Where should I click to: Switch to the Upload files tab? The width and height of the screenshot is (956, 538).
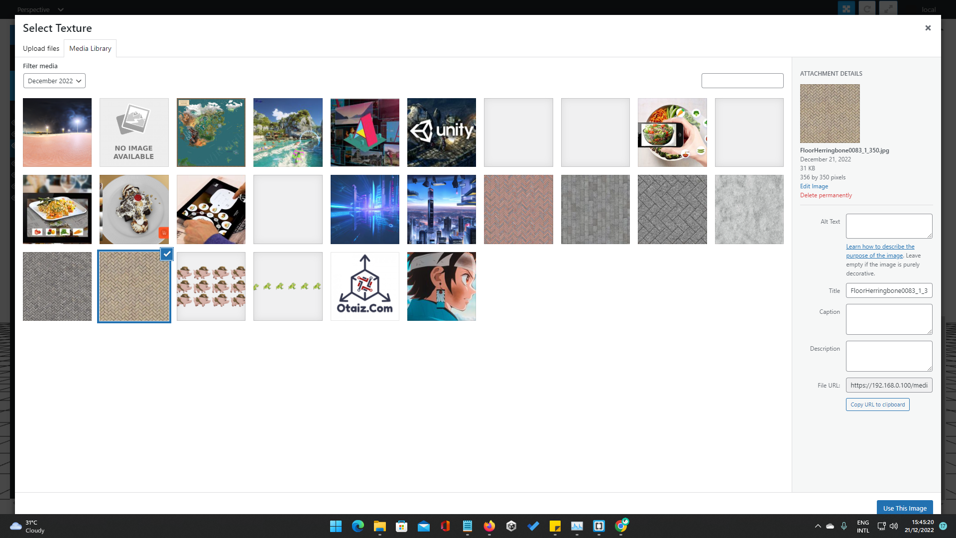41,48
